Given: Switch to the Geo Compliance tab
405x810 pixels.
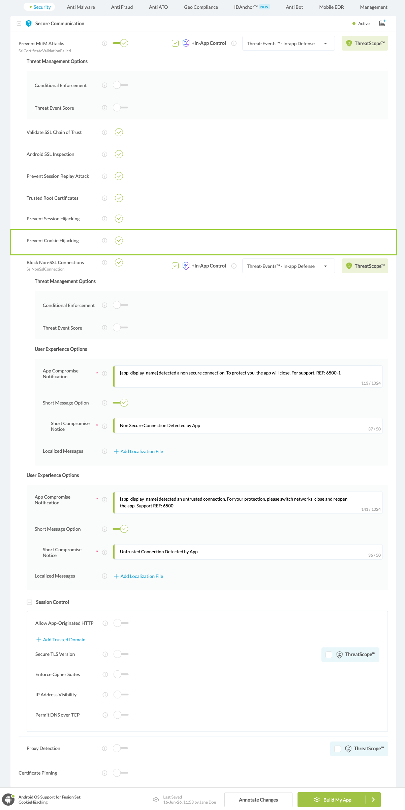Looking at the screenshot, I should (x=201, y=7).
